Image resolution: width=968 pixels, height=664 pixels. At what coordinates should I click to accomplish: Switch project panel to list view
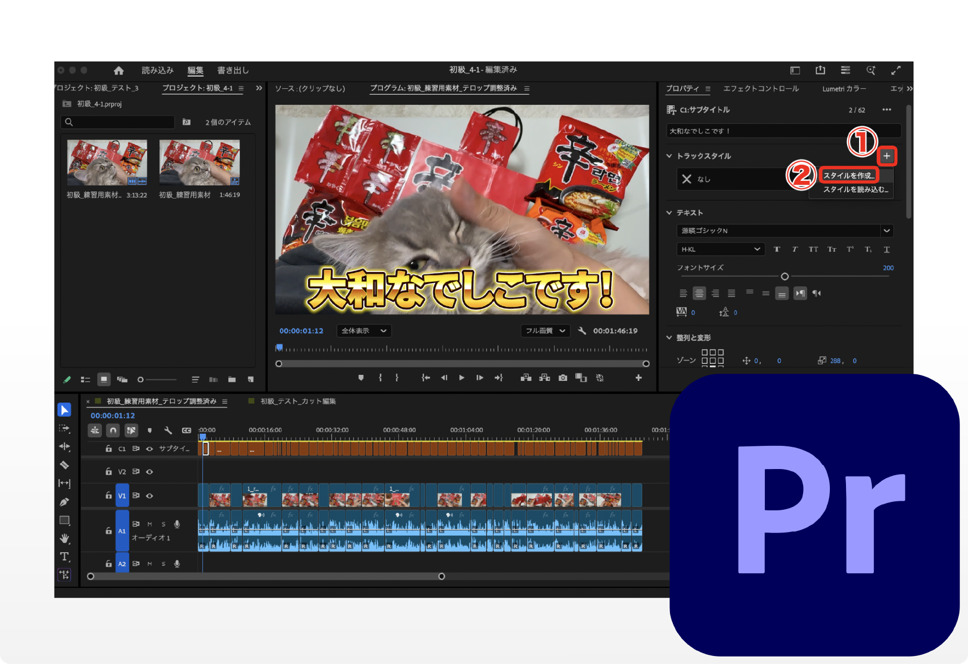tap(86, 380)
